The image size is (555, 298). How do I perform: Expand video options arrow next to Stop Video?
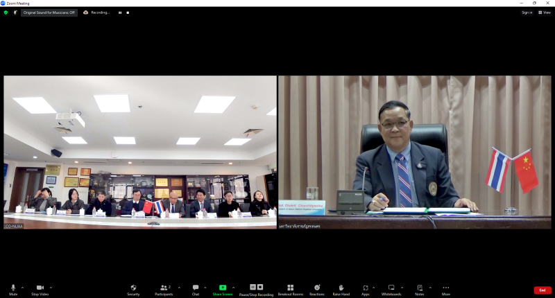[x=51, y=287]
